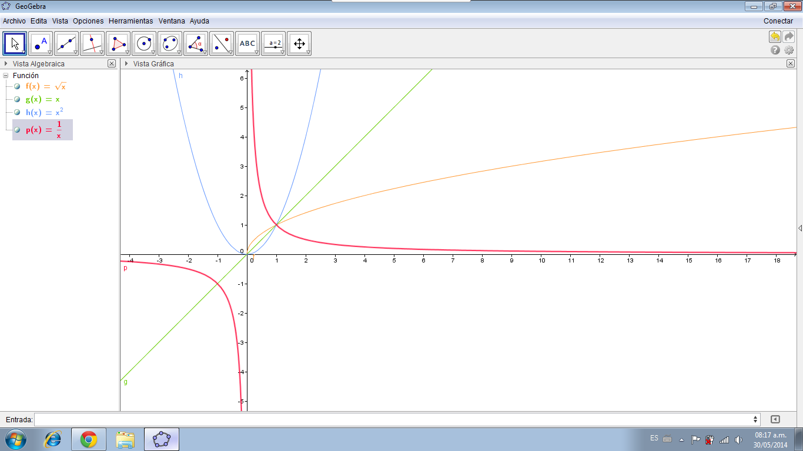Click the blue curve label h
803x451 pixels.
tap(180, 76)
